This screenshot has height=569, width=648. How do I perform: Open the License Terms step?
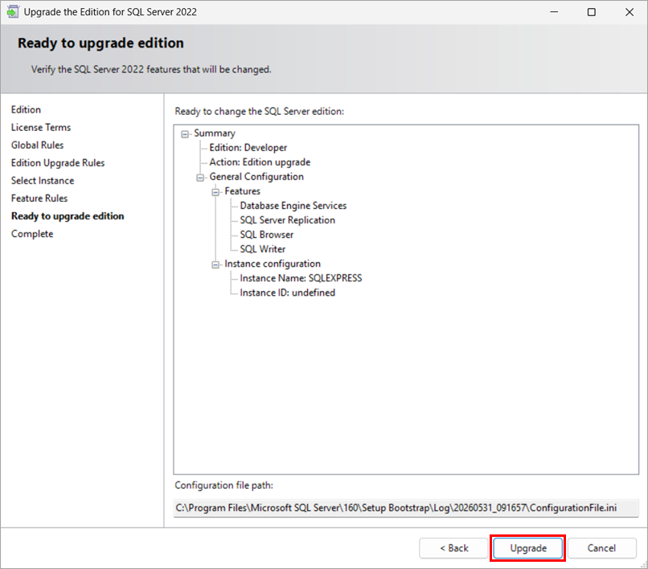click(41, 127)
